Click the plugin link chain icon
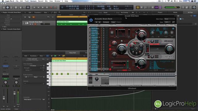This screenshot has width=198, height=111. (173, 22)
